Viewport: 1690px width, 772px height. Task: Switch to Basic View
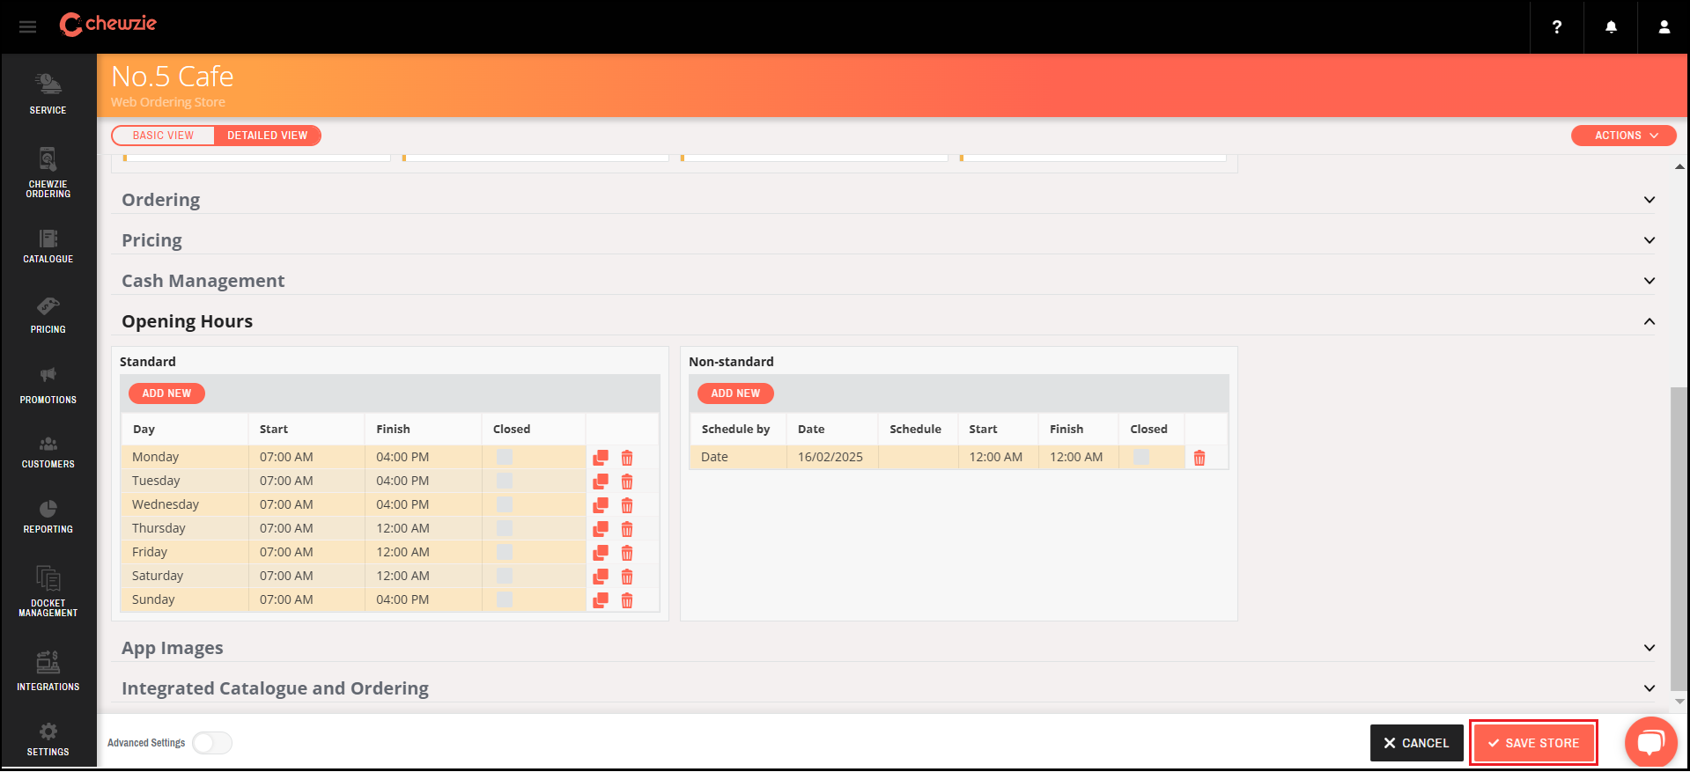(x=163, y=136)
